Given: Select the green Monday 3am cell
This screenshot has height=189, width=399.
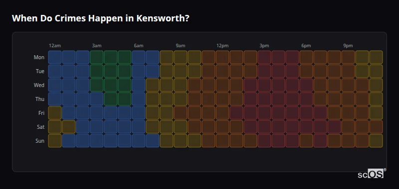Looking at the screenshot, I should pyautogui.click(x=97, y=57).
